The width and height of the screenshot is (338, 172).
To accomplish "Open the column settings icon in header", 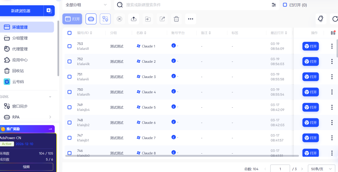I will (x=333, y=33).
